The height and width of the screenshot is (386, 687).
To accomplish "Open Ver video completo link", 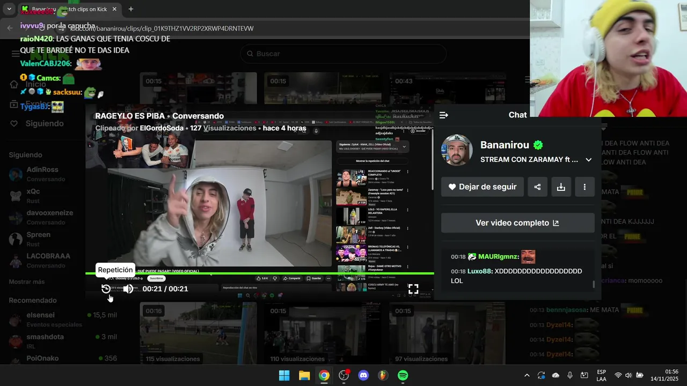I will click(517, 223).
